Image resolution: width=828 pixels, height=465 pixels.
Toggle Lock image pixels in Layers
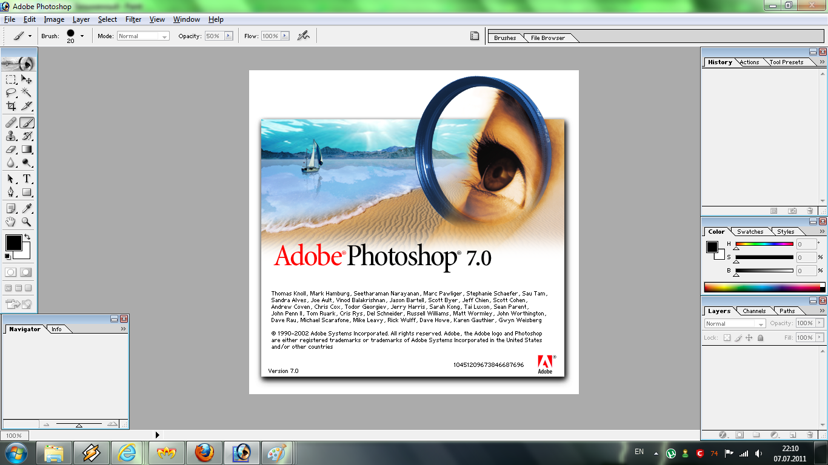point(738,338)
